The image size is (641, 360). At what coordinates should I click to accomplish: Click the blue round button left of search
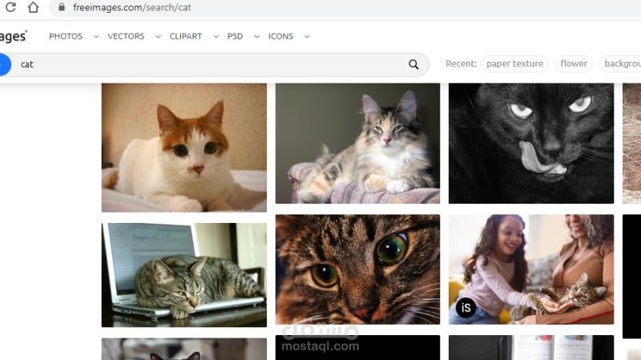5,64
